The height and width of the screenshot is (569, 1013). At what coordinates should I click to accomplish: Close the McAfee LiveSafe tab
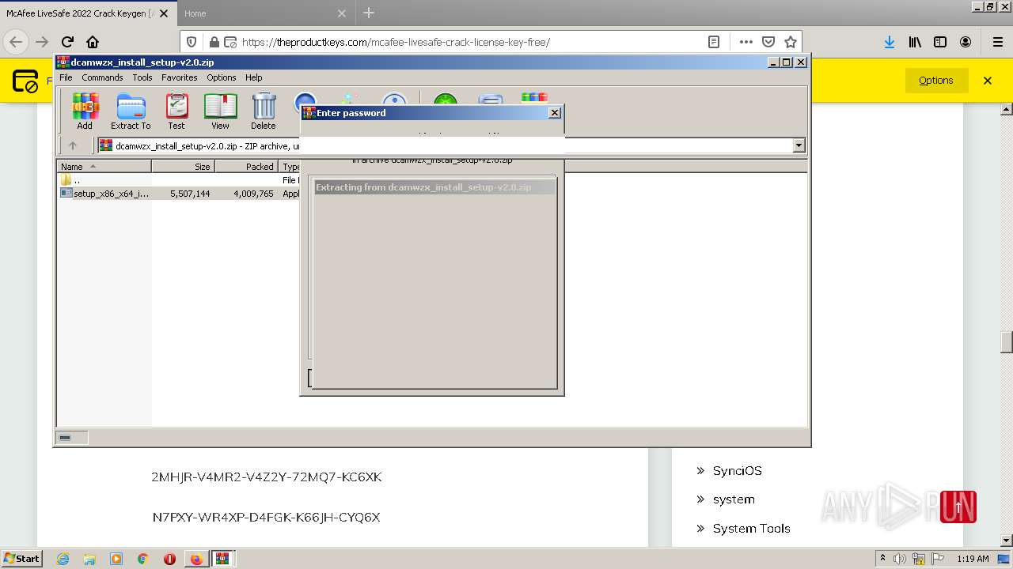pos(164,13)
